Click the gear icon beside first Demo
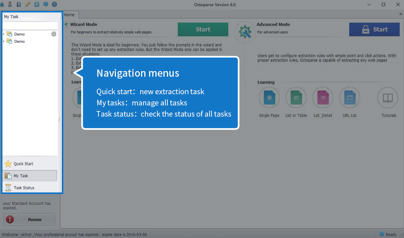This screenshot has width=404, height=238. 54,34
